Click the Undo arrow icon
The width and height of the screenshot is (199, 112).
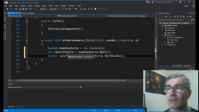coord(30,9)
